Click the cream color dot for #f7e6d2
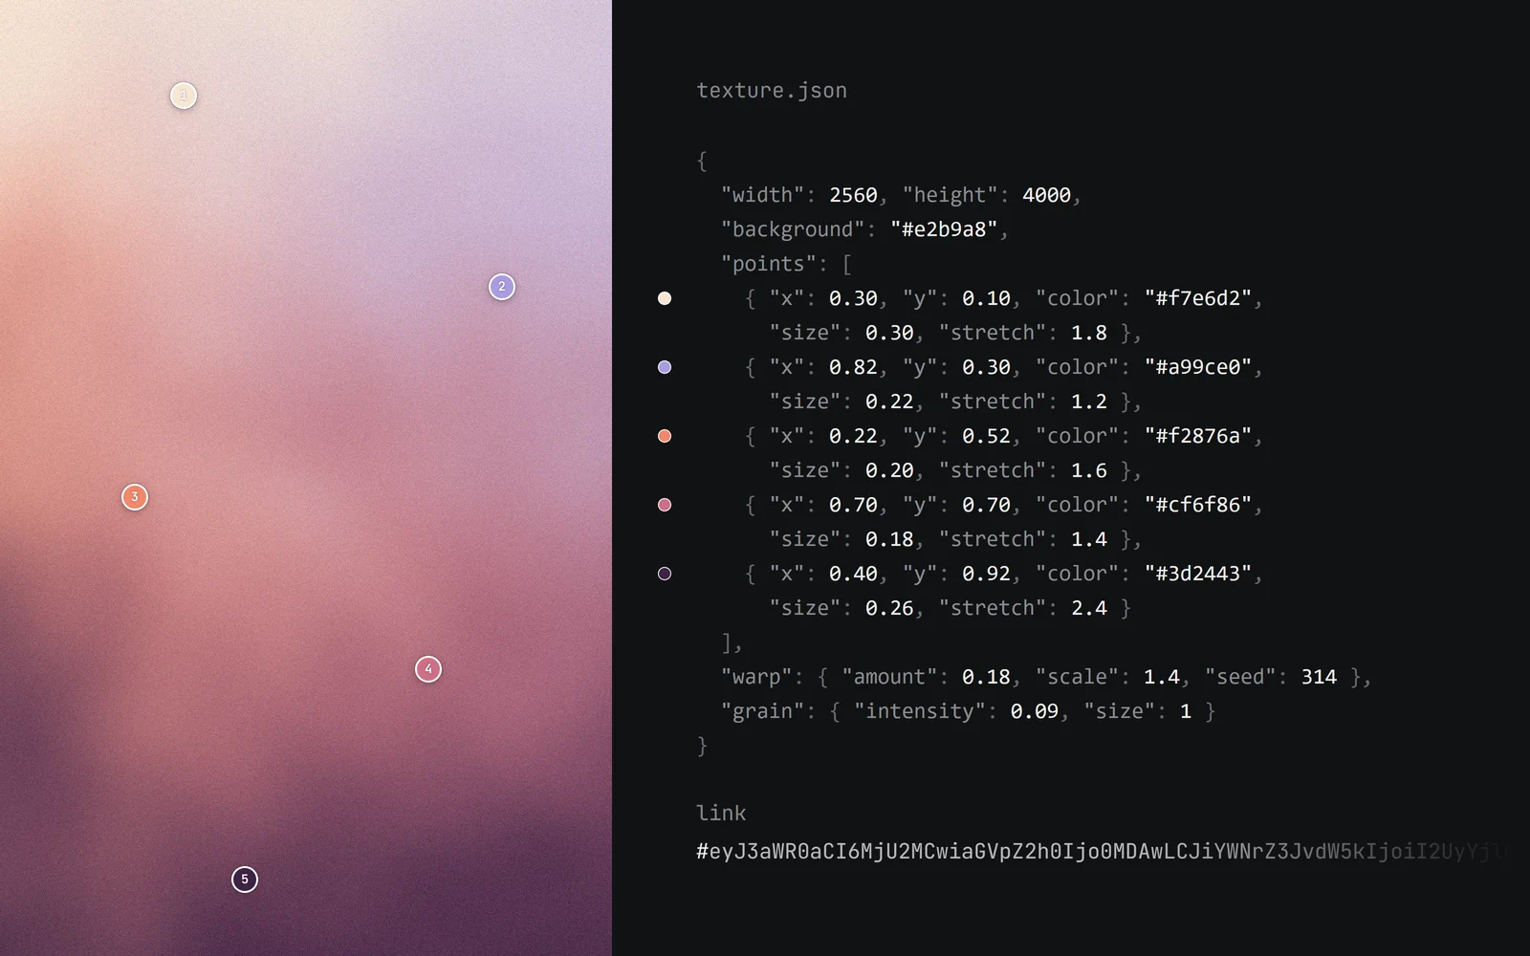Image resolution: width=1530 pixels, height=956 pixels. 665,298
